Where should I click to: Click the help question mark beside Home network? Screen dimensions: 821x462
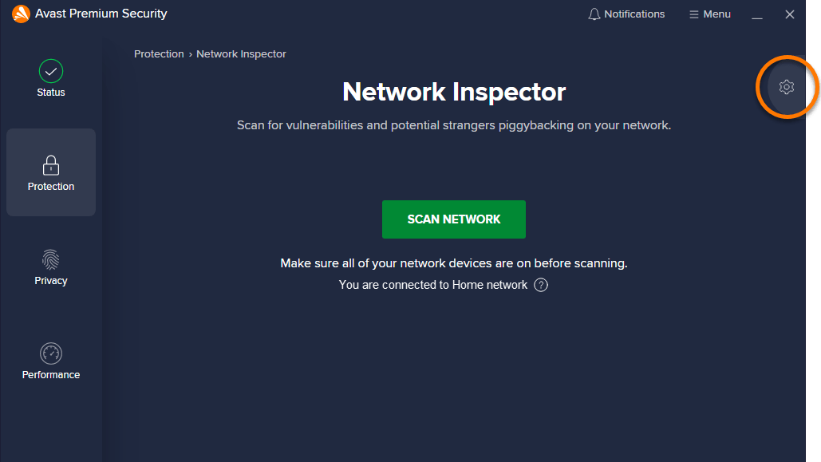[541, 285]
